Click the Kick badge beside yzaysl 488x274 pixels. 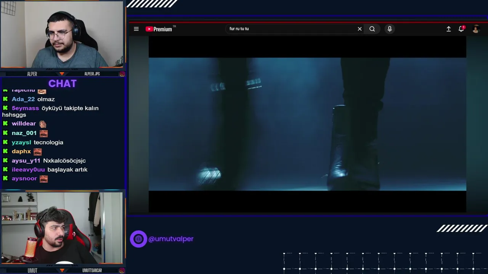(x=5, y=142)
